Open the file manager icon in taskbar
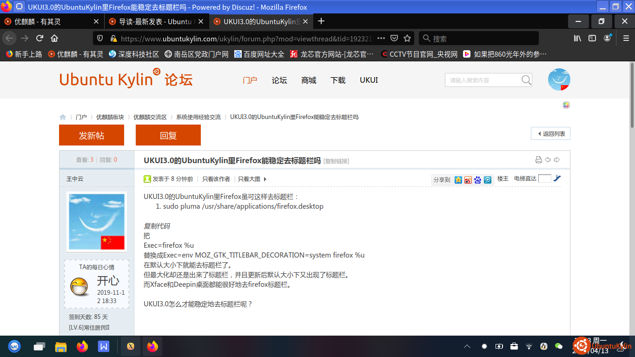Image resolution: width=635 pixels, height=357 pixels. coord(61,346)
